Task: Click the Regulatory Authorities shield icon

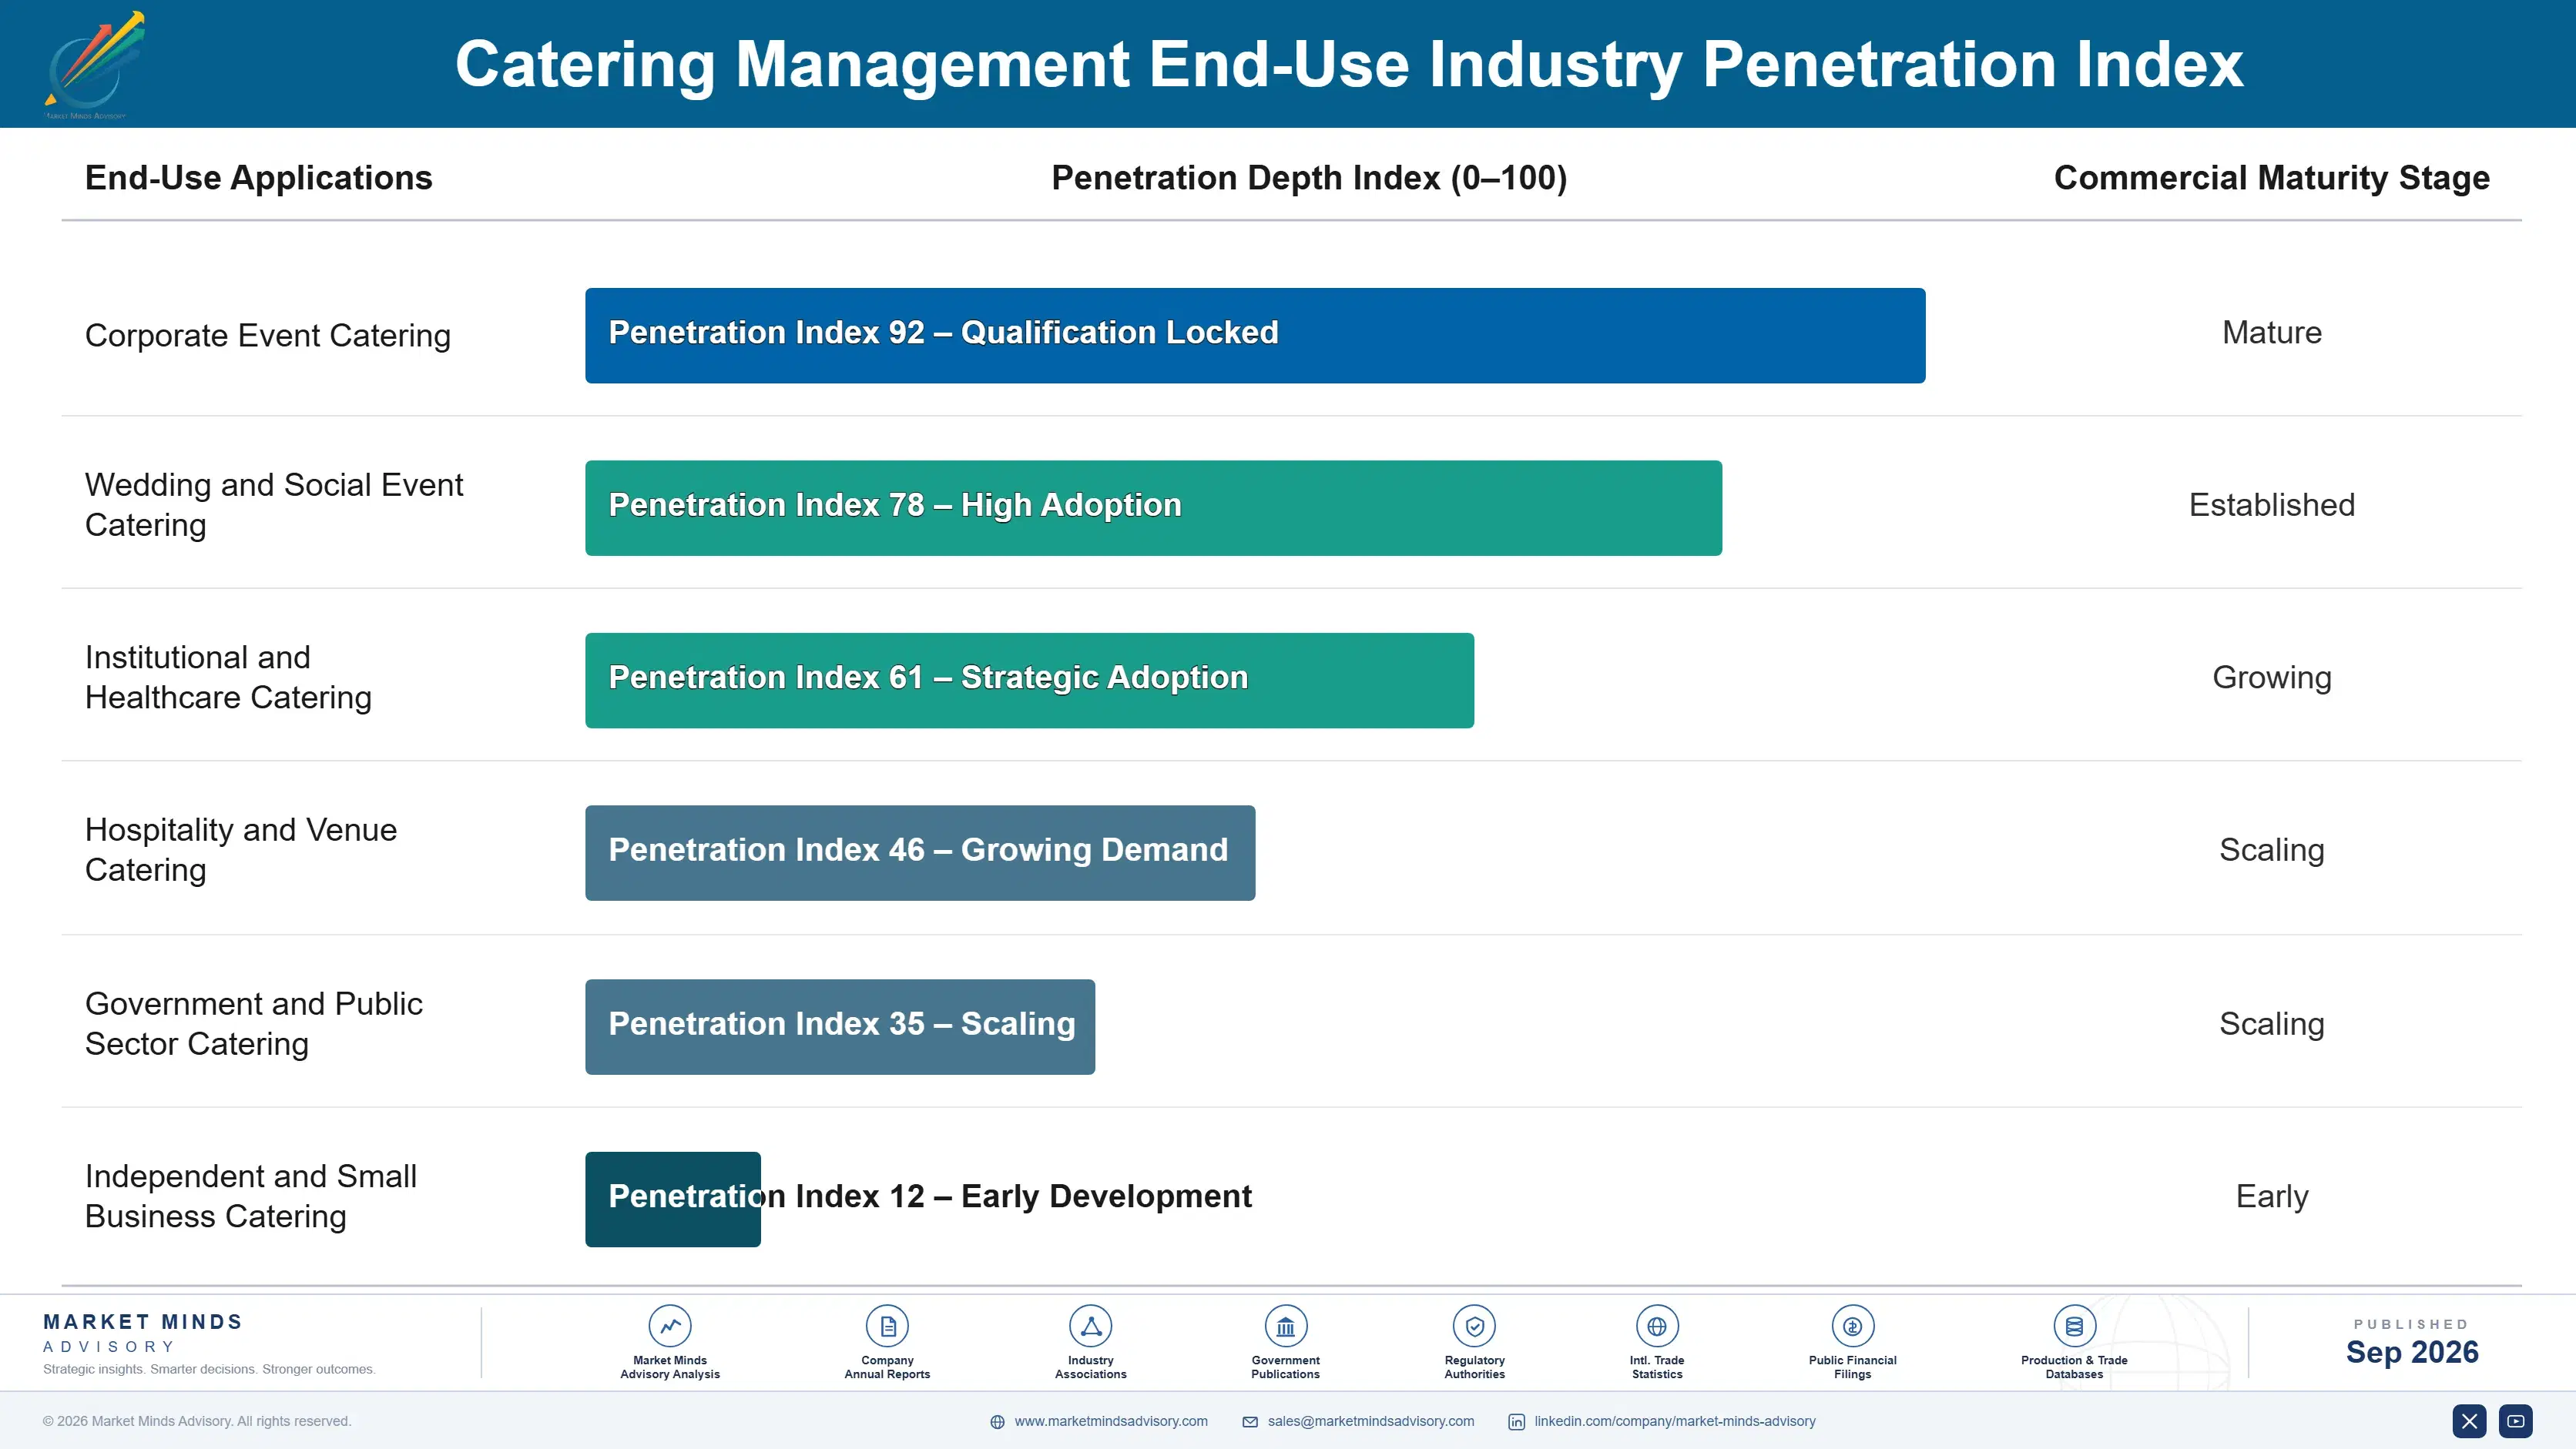Action: click(1474, 1326)
